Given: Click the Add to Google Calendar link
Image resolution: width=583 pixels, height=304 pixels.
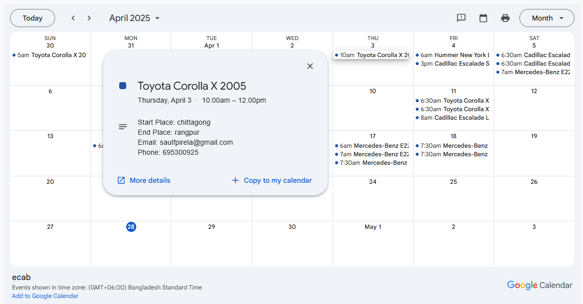Looking at the screenshot, I should pyautogui.click(x=45, y=296).
